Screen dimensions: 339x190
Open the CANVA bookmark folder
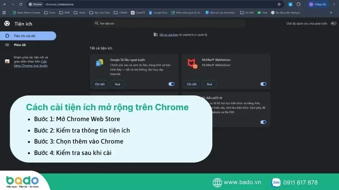coord(120,13)
